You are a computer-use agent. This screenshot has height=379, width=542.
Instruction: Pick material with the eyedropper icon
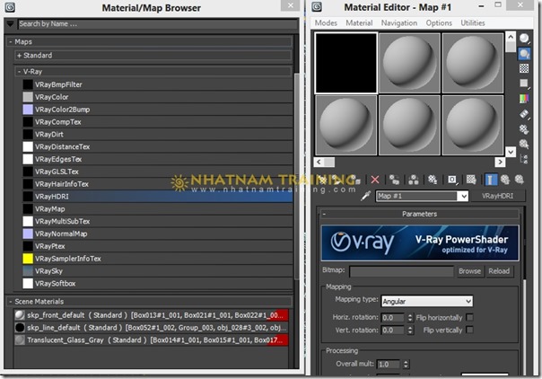(366, 196)
